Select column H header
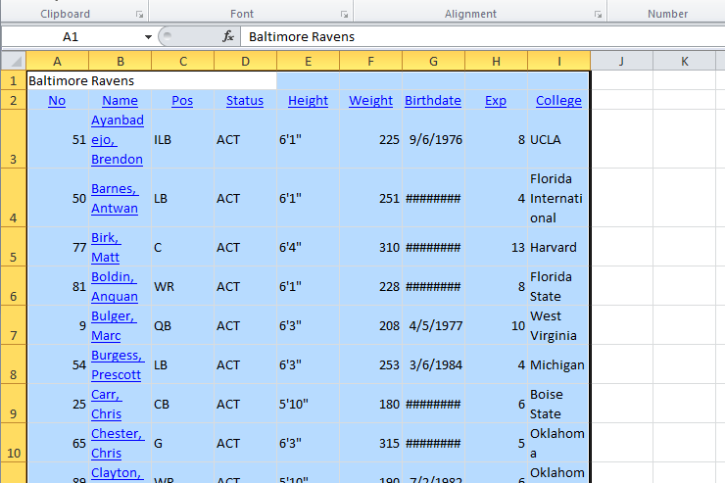The height and width of the screenshot is (483, 725). 496,61
